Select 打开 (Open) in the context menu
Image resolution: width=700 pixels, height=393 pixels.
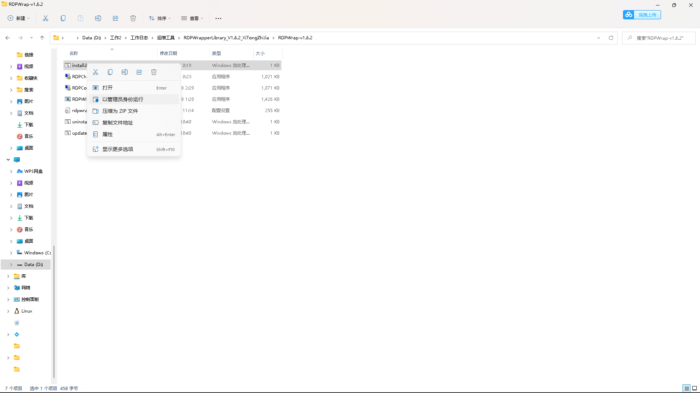[134, 88]
